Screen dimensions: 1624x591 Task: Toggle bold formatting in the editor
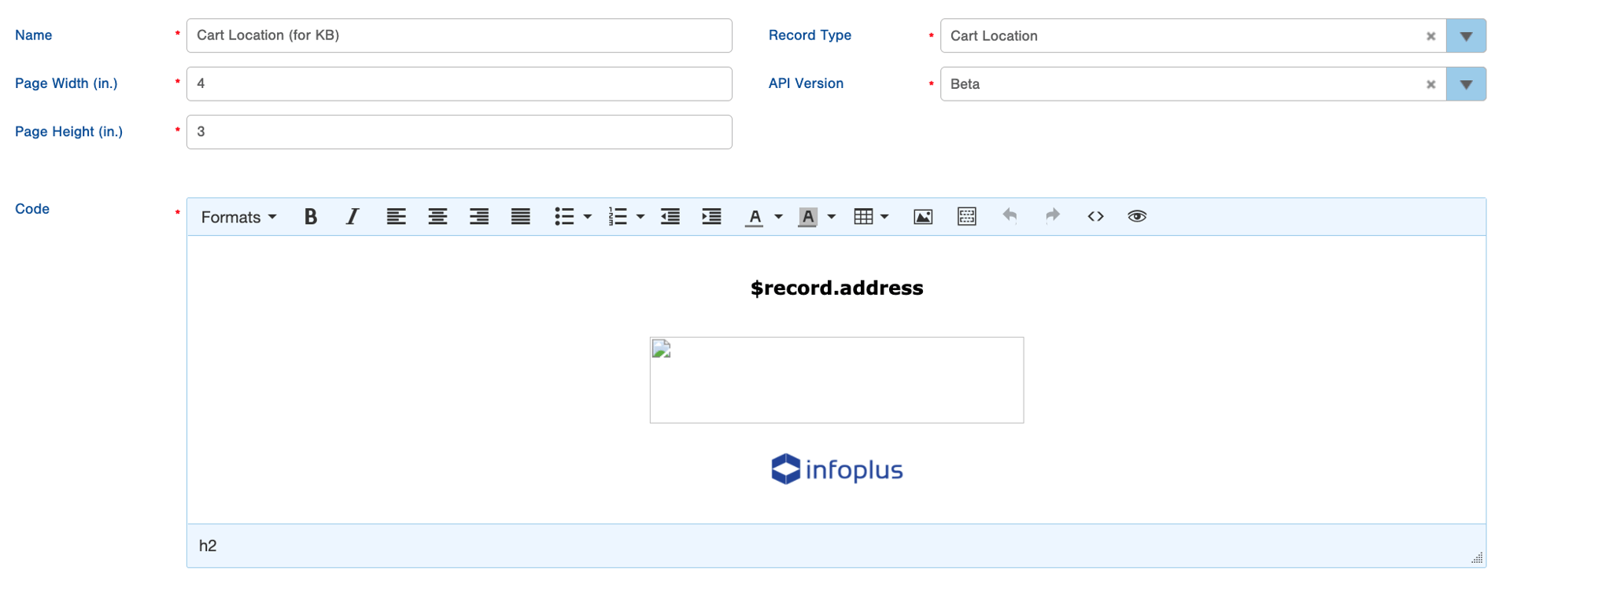pyautogui.click(x=311, y=217)
